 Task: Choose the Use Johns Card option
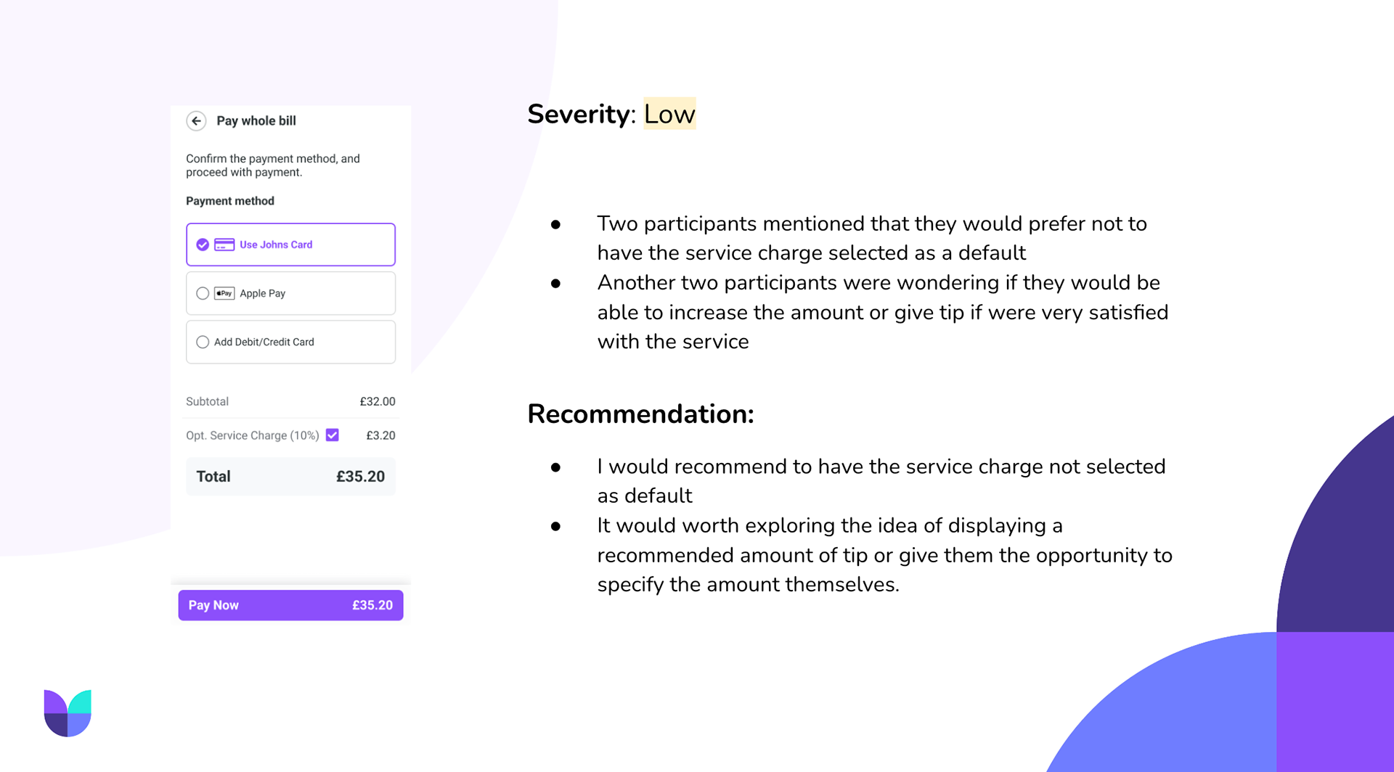point(290,245)
